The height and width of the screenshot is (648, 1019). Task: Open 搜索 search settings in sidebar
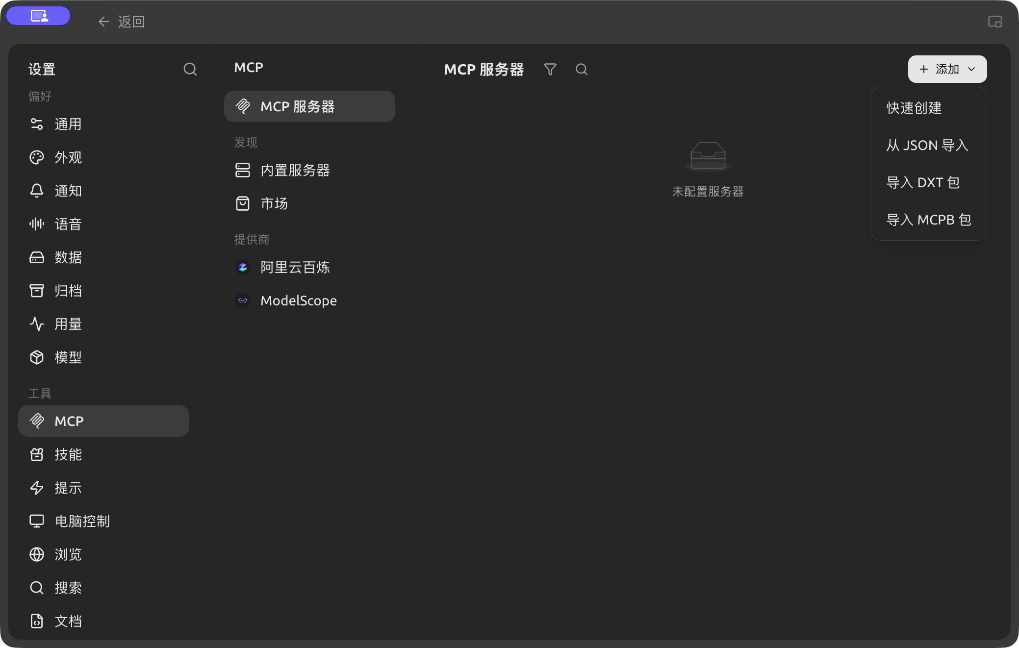click(103, 588)
